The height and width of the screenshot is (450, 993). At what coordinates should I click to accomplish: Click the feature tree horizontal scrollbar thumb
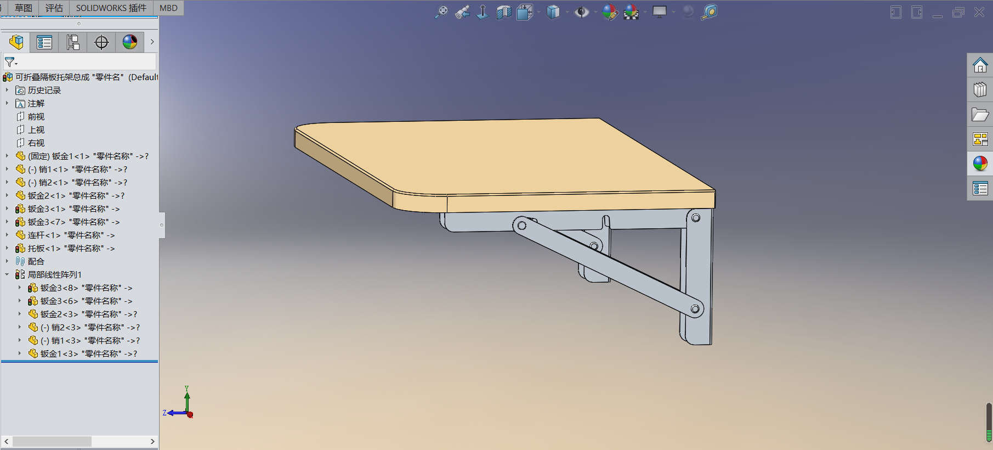point(52,441)
